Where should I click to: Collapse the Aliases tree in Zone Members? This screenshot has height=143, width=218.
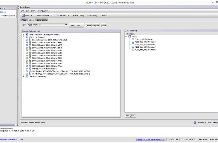pyautogui.click(x=126, y=37)
